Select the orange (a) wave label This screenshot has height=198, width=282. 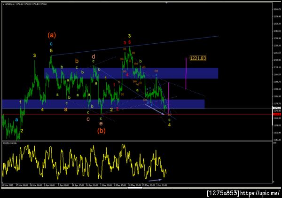52,35
